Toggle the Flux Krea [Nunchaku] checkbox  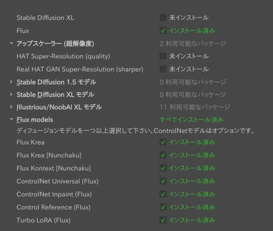coord(163,155)
